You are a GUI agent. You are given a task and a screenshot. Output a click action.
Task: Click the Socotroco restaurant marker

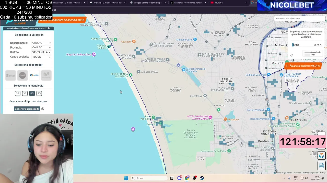point(225,119)
